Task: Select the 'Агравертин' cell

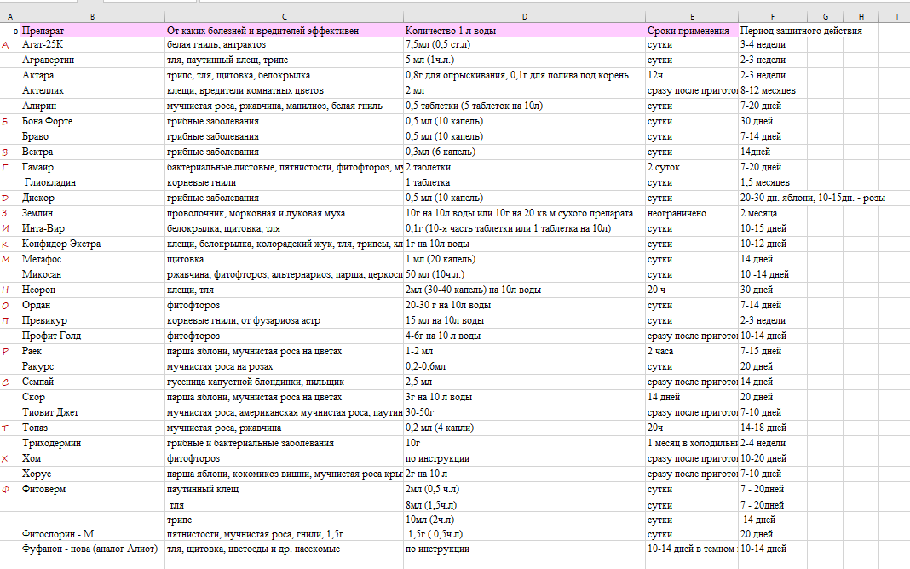Action: pyautogui.click(x=92, y=60)
